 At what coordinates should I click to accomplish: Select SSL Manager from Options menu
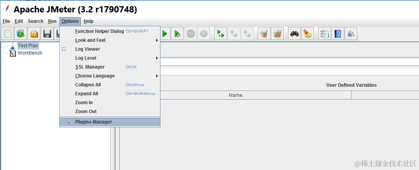[x=110, y=67]
